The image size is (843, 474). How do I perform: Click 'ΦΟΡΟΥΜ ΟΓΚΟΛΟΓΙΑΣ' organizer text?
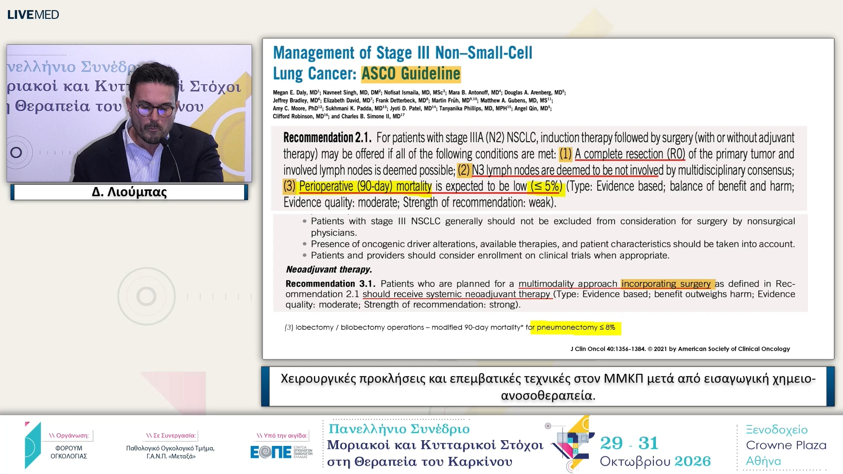coord(69,452)
